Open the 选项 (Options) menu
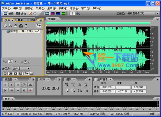The height and width of the screenshot is (117, 161). 74,8
